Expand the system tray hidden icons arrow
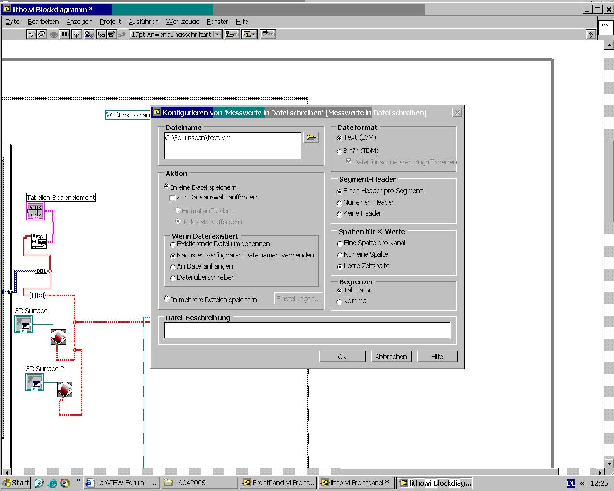614x491 pixels. (x=582, y=483)
